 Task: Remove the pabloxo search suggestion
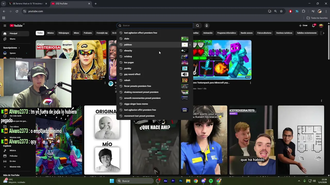[190, 45]
